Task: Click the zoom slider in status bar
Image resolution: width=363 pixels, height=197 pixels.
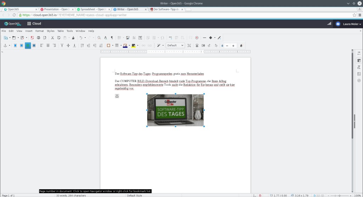Action: click(339, 195)
